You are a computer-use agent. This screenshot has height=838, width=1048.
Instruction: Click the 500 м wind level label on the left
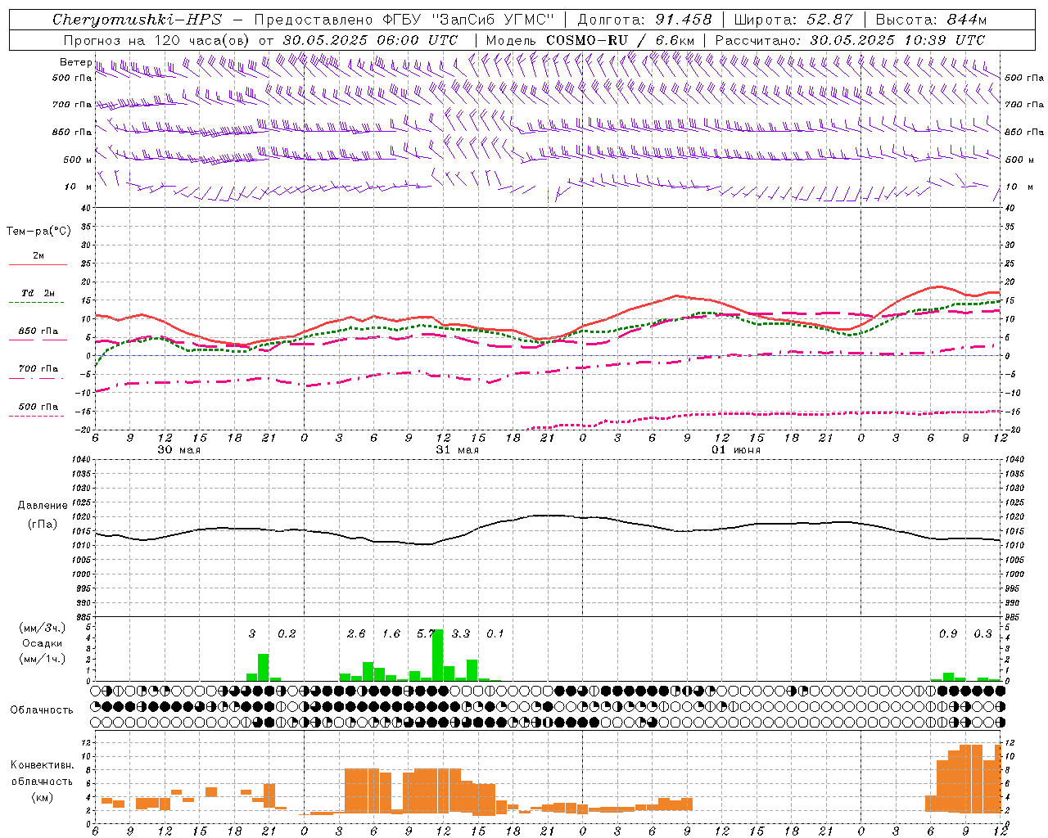coord(78,160)
